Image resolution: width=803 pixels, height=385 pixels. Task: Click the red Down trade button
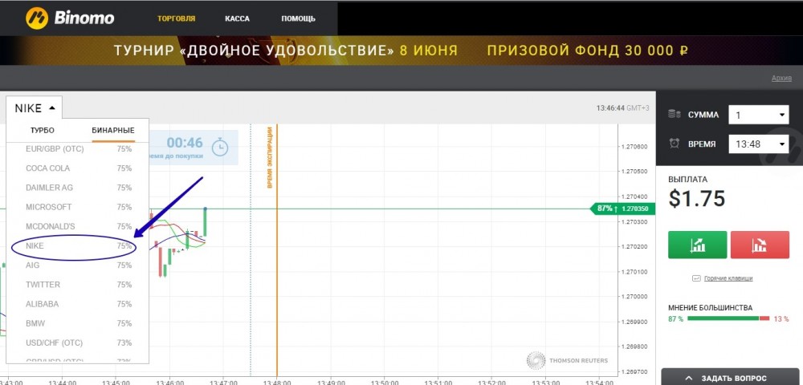click(760, 245)
